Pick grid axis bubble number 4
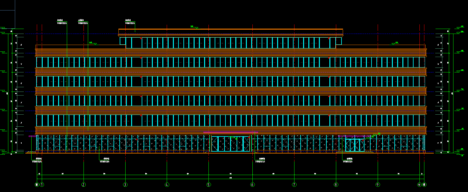Image resolution: width=468 pixels, height=192 pixels. (x=167, y=185)
